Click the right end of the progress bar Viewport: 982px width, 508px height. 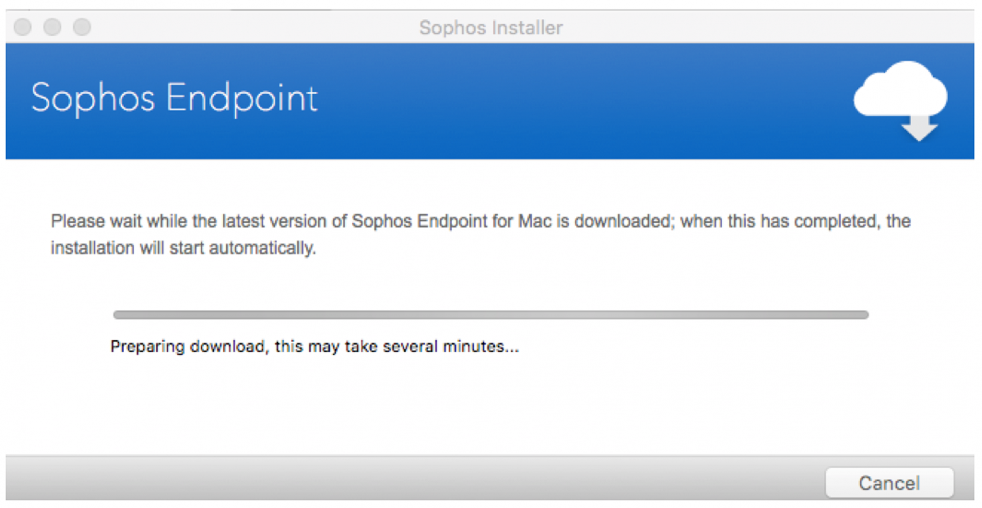coord(864,315)
